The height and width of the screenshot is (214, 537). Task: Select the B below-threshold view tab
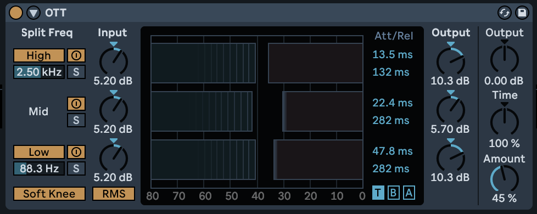pyautogui.click(x=394, y=194)
